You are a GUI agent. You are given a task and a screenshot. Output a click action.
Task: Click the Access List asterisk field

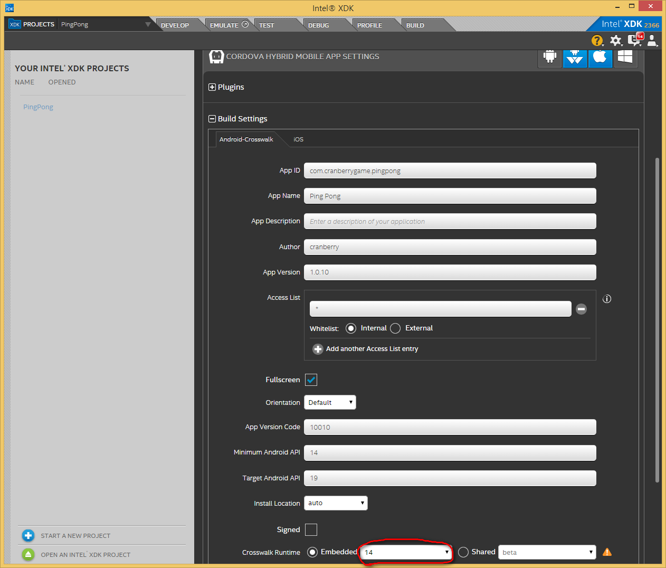tap(441, 309)
